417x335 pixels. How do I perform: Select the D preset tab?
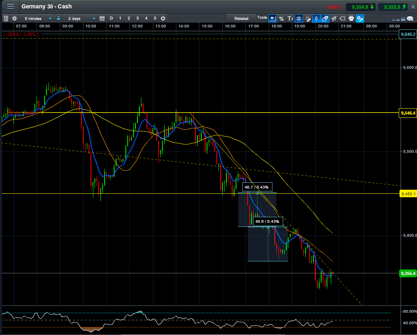111,18
